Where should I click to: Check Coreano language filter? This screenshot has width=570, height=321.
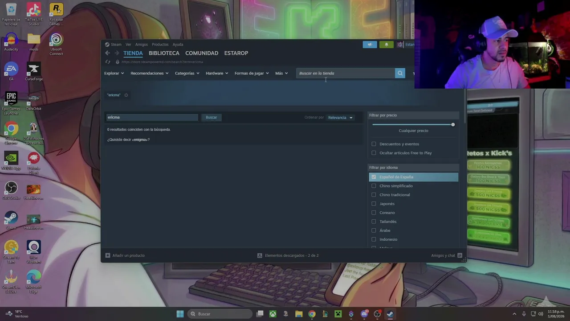tap(374, 213)
